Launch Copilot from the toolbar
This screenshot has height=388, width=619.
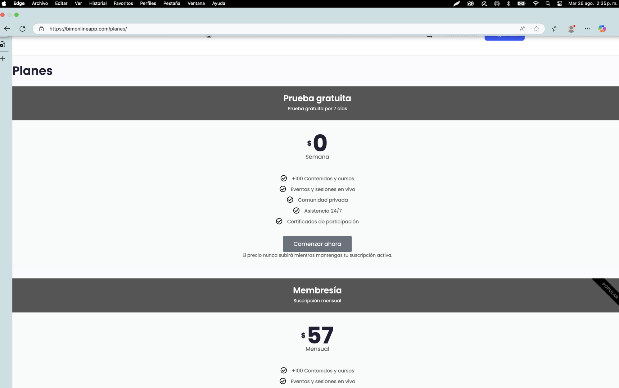pyautogui.click(x=602, y=29)
